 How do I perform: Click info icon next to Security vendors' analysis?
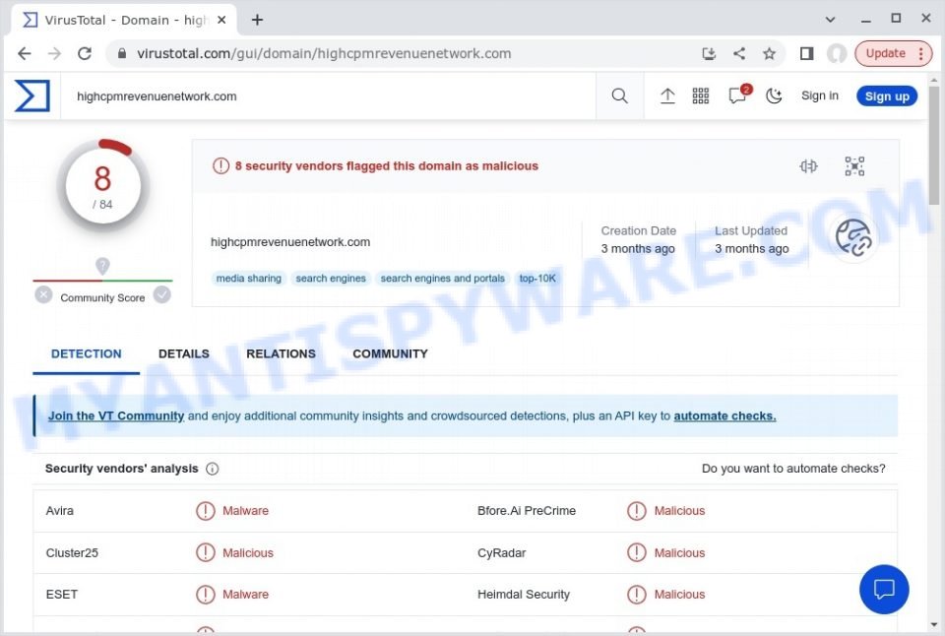click(213, 469)
